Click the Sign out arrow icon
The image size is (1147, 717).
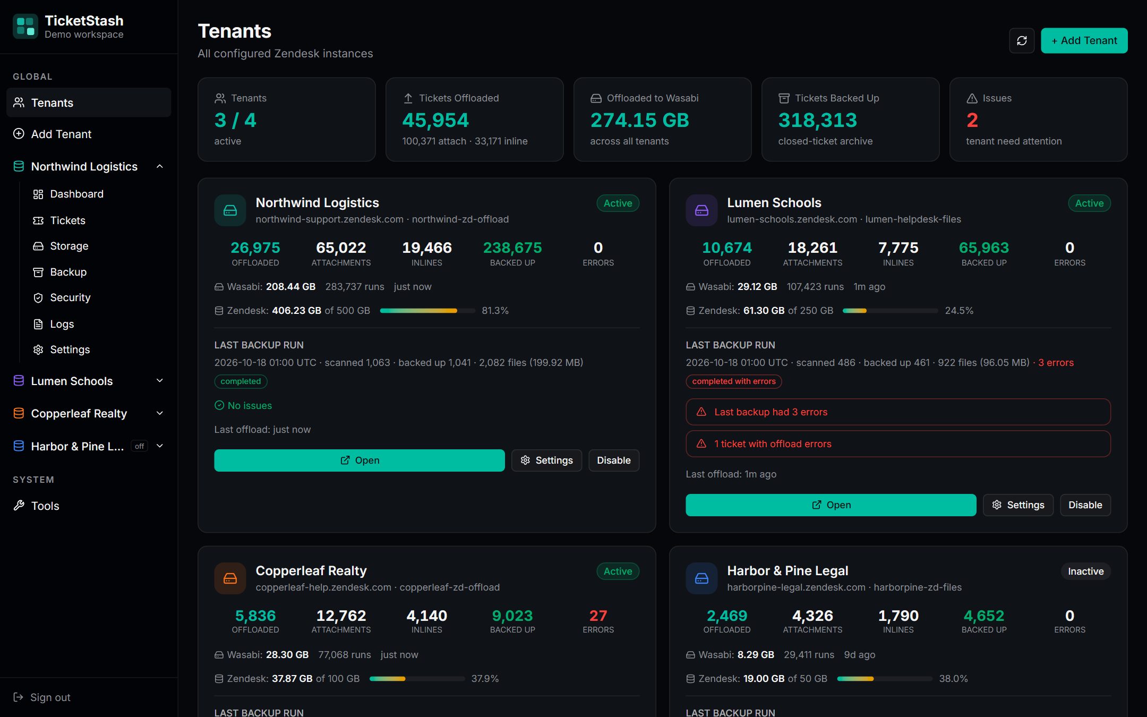(18, 697)
